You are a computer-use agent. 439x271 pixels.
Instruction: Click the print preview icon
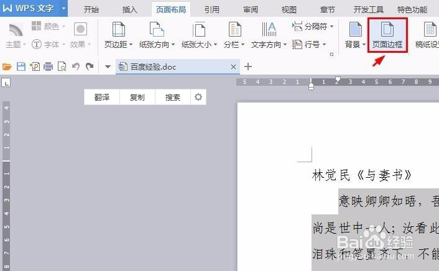point(62,67)
